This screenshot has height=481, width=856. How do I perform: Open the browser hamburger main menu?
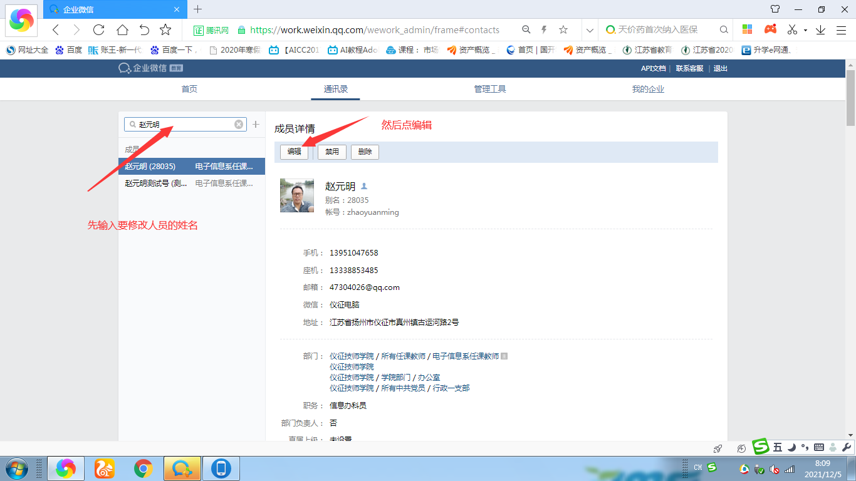click(841, 29)
